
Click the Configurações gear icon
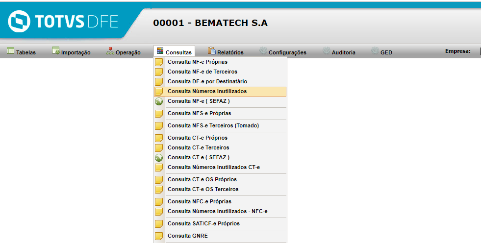click(263, 50)
